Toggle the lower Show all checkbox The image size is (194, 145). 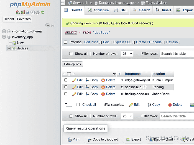click(x=71, y=116)
